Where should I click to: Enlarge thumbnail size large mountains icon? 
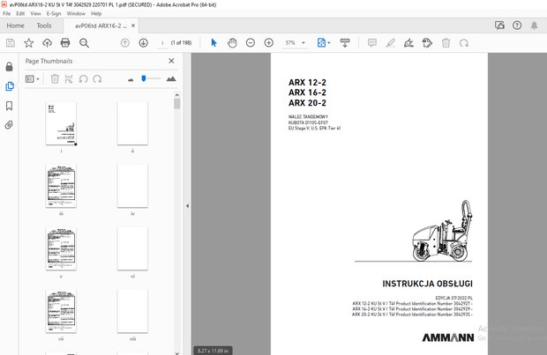tap(171, 78)
